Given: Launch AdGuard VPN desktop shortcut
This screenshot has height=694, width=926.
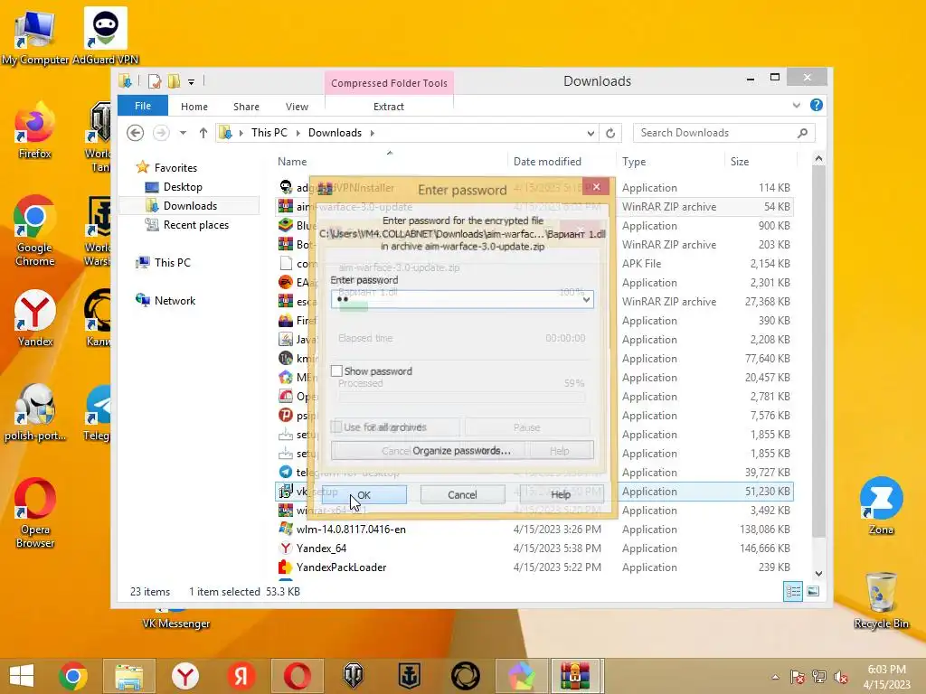Looking at the screenshot, I should click(105, 35).
